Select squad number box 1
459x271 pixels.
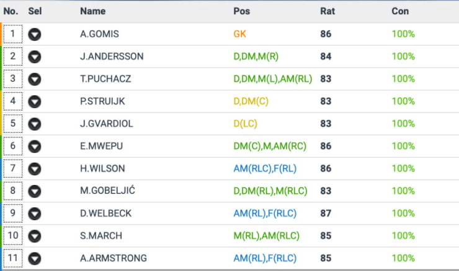click(13, 34)
